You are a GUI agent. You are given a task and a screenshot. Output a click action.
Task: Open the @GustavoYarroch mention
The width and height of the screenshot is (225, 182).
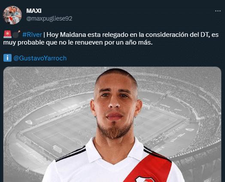point(40,58)
